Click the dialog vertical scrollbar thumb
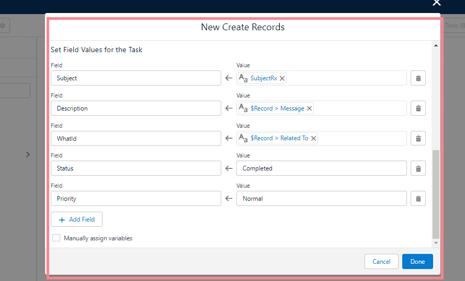Viewport: 465px width, 281px height. click(x=436, y=193)
